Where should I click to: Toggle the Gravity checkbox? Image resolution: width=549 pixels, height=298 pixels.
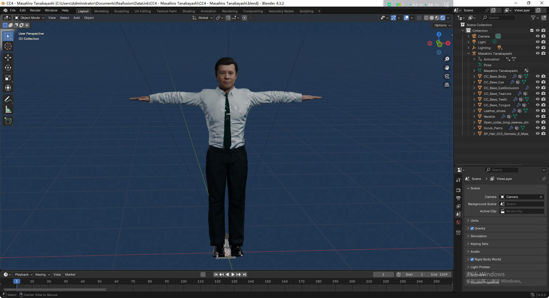pyautogui.click(x=472, y=228)
